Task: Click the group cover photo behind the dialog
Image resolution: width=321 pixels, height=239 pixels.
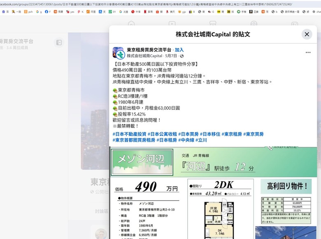Action: pyautogui.click(x=95, y=101)
